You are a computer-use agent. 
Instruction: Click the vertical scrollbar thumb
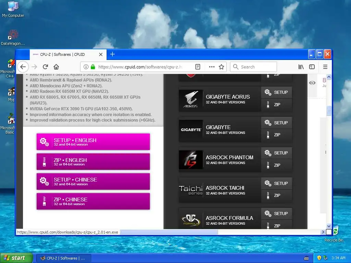[x=329, y=111]
